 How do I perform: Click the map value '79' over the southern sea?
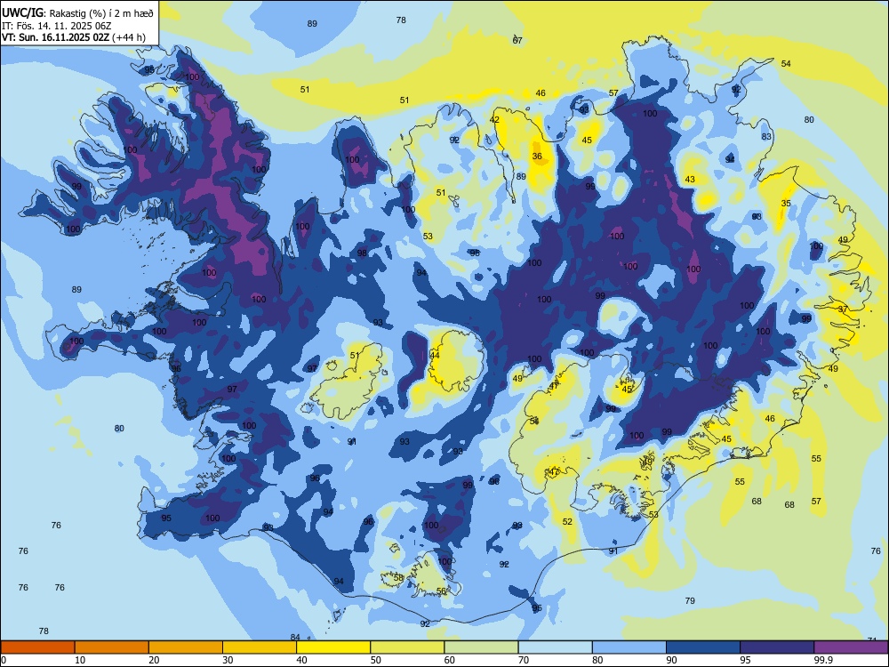pyautogui.click(x=690, y=600)
